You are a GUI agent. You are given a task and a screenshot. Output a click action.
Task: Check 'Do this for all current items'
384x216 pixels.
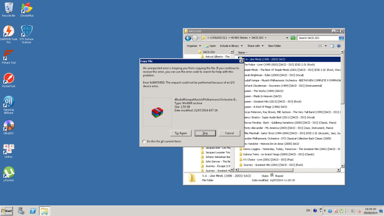point(144,141)
